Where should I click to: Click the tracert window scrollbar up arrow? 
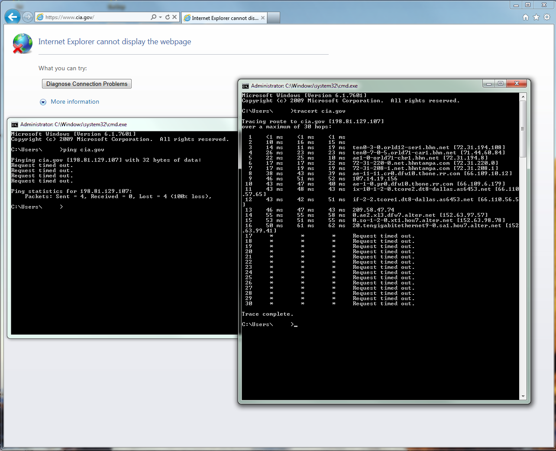523,96
